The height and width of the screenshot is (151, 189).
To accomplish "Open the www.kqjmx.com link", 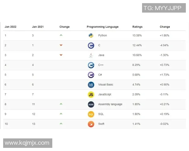I will pos(27,143).
